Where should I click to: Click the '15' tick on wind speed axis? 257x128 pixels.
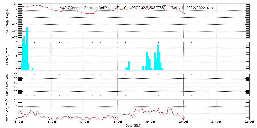[15, 100]
